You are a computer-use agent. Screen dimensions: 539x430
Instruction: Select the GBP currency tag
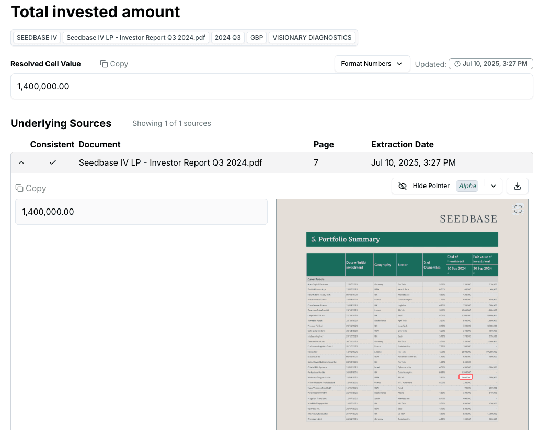[x=257, y=38]
